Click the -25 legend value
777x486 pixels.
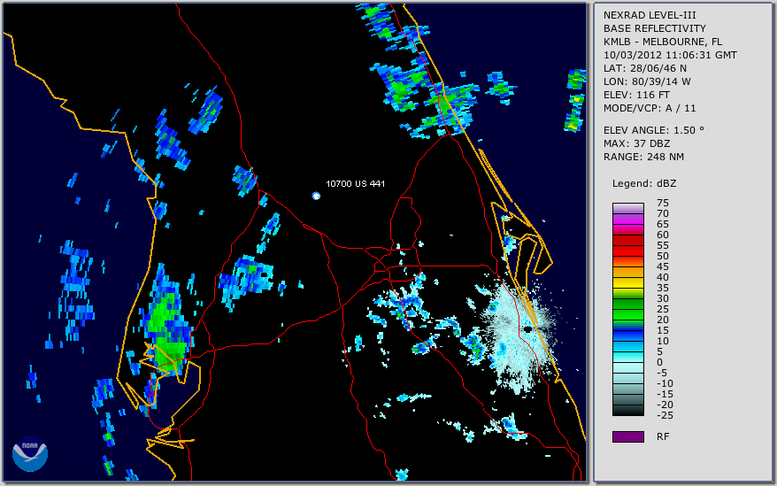click(x=665, y=415)
